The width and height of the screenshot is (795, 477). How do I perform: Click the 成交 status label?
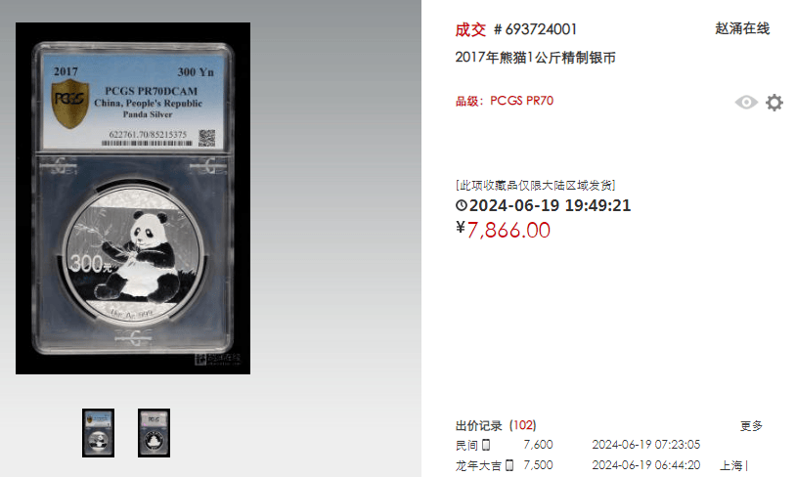pos(470,29)
